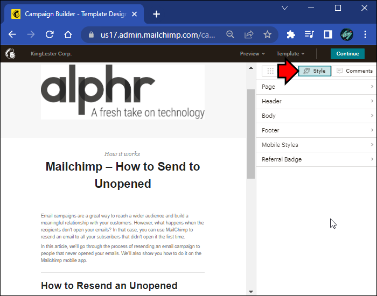The height and width of the screenshot is (296, 377).
Task: Click the Continue button
Action: (x=347, y=54)
